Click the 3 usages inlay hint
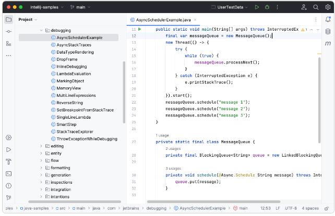The width and height of the screenshot is (335, 216). click(x=173, y=169)
